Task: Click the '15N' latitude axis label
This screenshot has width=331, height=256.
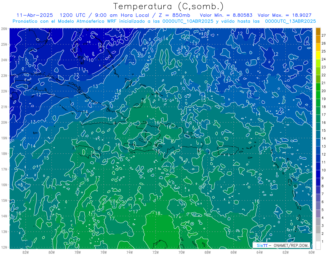Action: click(x=4, y=200)
